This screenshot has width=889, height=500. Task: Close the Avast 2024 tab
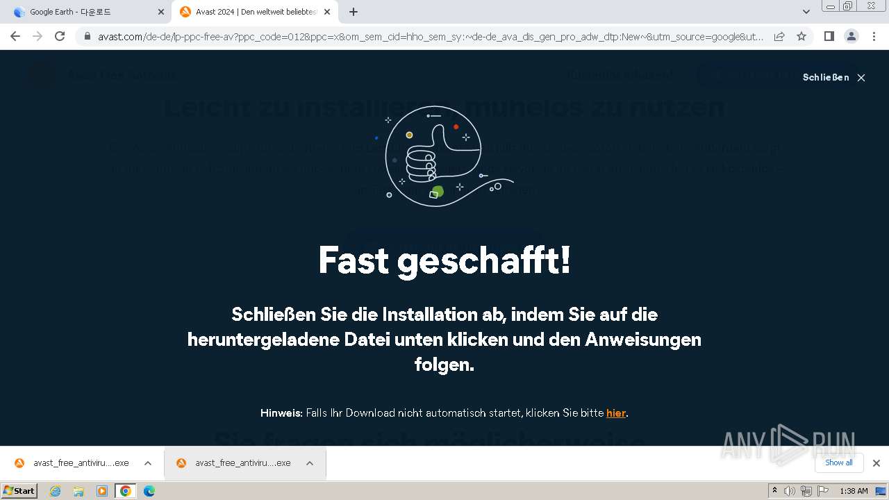tap(327, 12)
